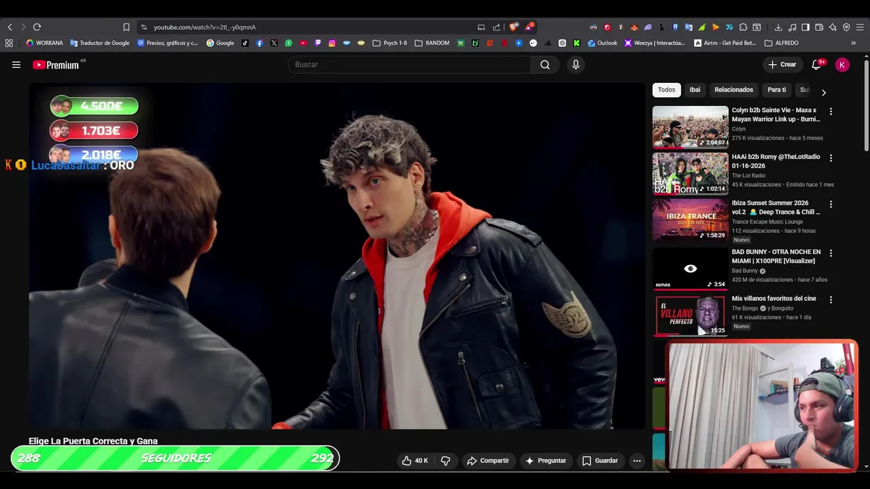The width and height of the screenshot is (870, 489).
Task: Open Facebook bookmark icon
Action: (x=260, y=43)
